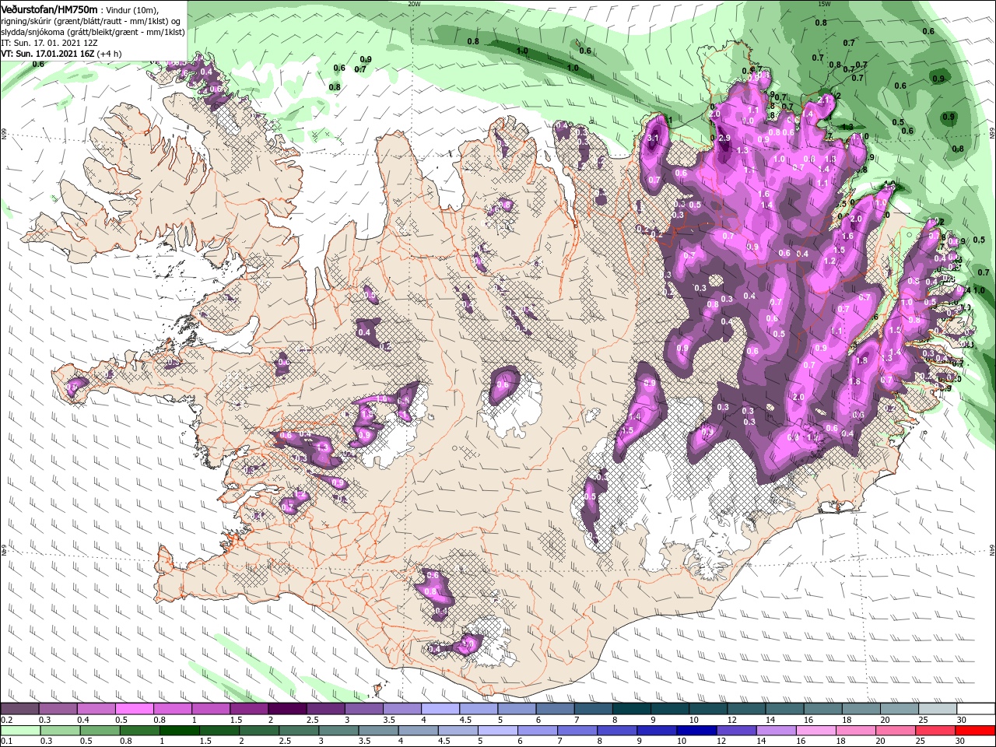Click the blue swatch between lower-scale 7 and 8

tap(578, 730)
